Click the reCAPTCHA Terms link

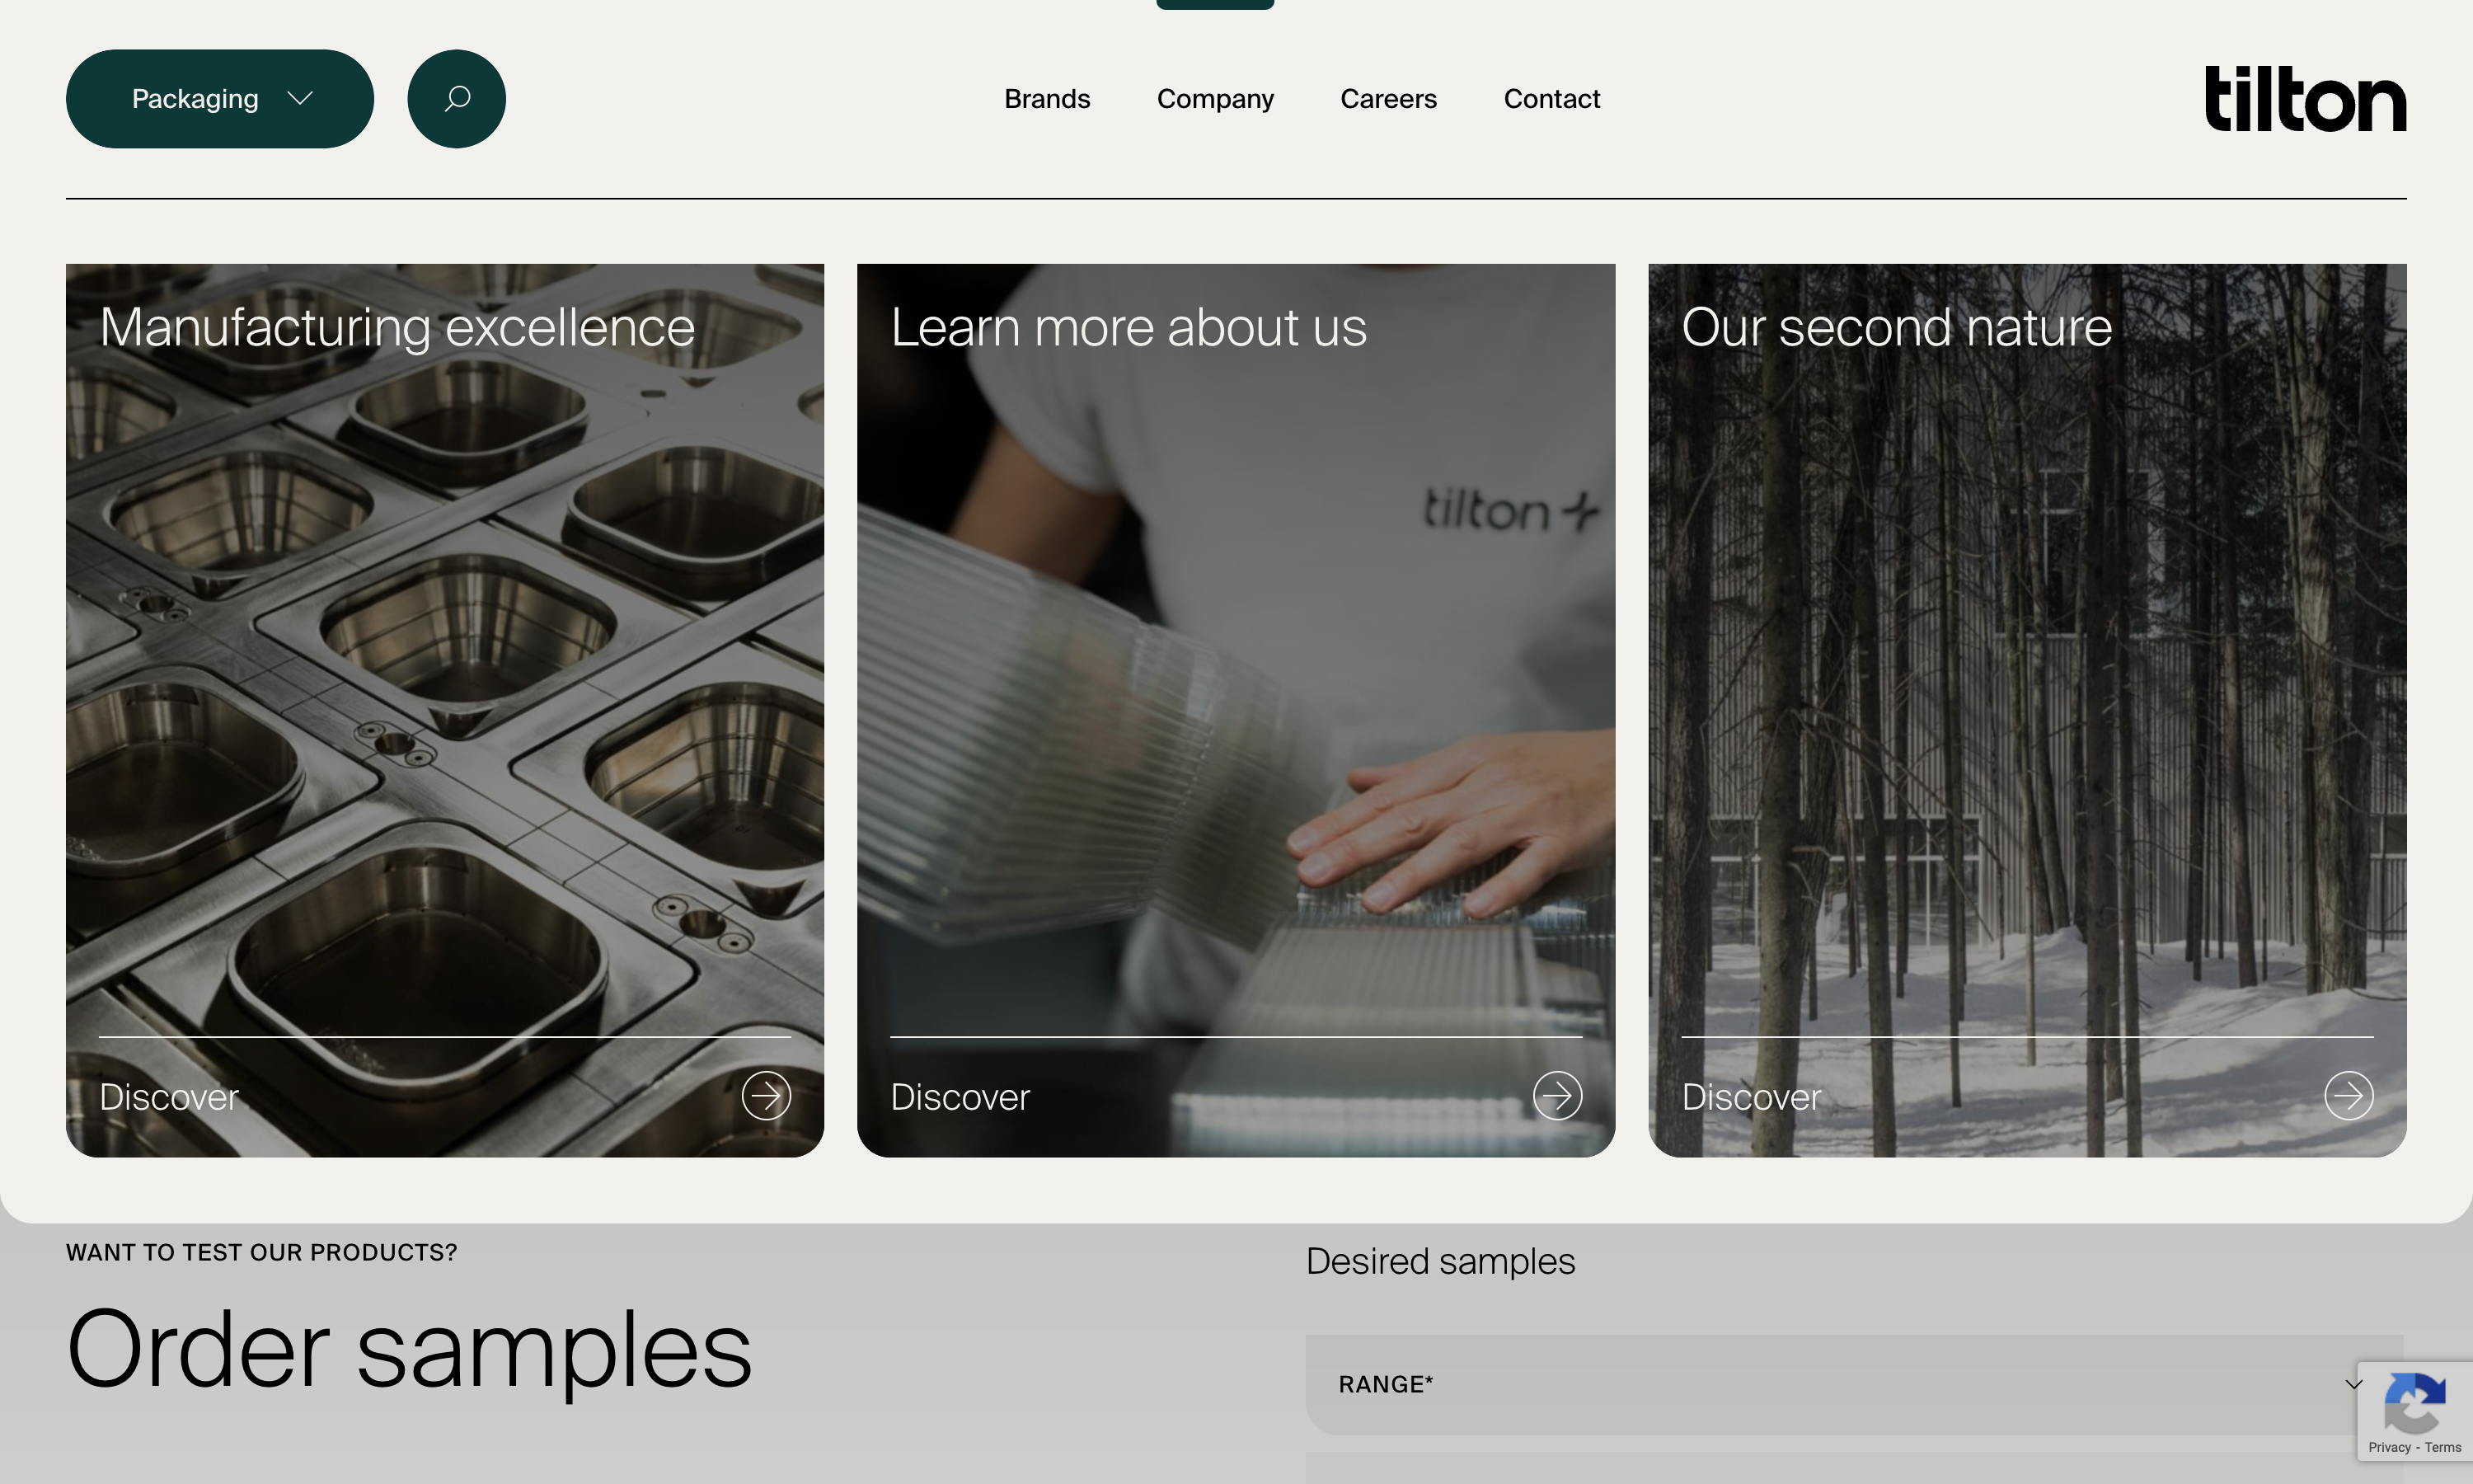2443,1447
